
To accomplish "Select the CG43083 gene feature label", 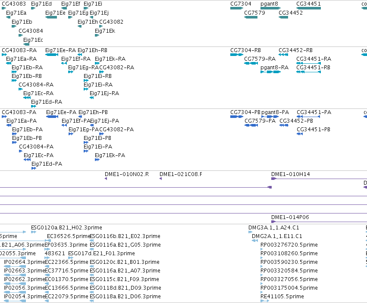I will [x=14, y=4].
